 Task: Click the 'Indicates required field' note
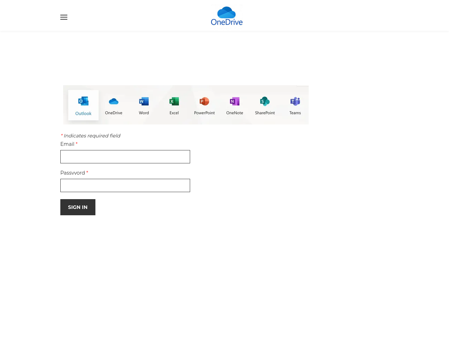pyautogui.click(x=91, y=136)
